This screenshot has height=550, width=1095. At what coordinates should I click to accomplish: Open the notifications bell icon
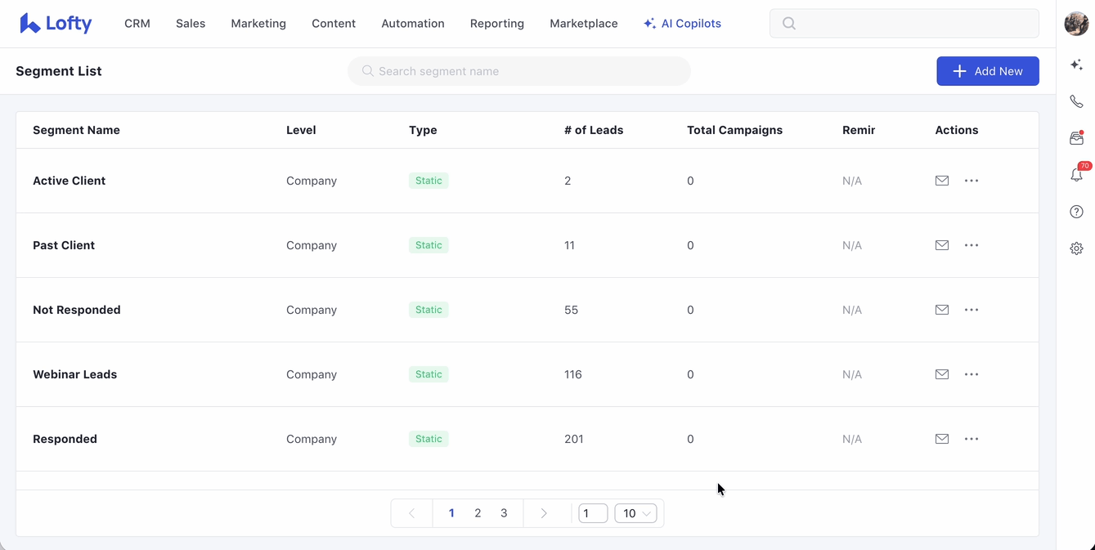coord(1076,175)
